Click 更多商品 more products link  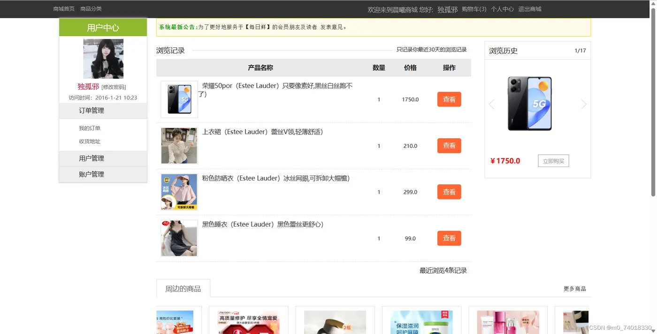575,288
